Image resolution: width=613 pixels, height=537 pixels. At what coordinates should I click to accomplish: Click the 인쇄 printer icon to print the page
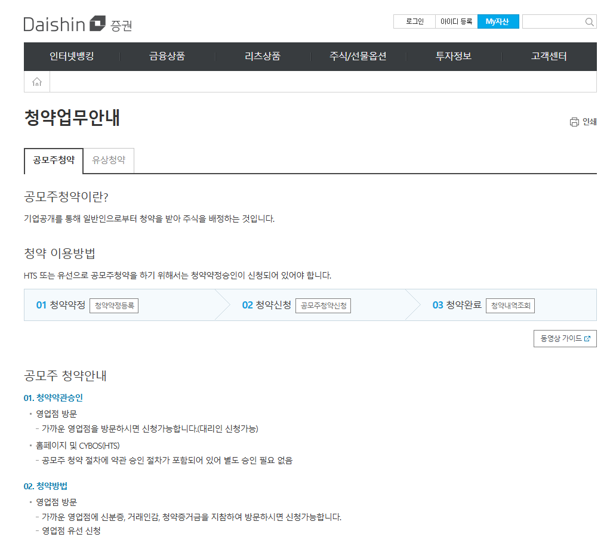click(x=574, y=121)
